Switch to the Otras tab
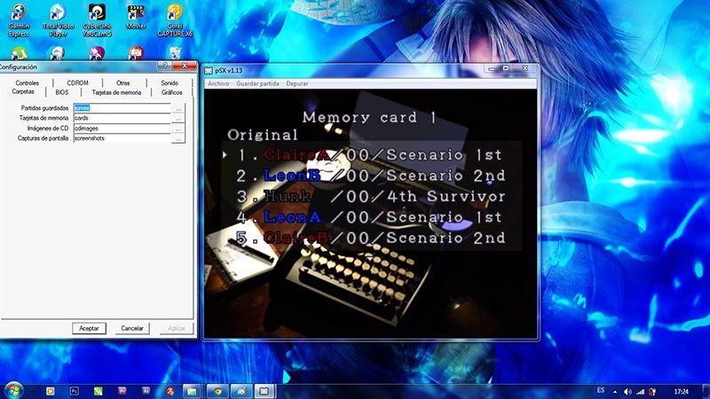This screenshot has width=710, height=399. pyautogui.click(x=123, y=82)
